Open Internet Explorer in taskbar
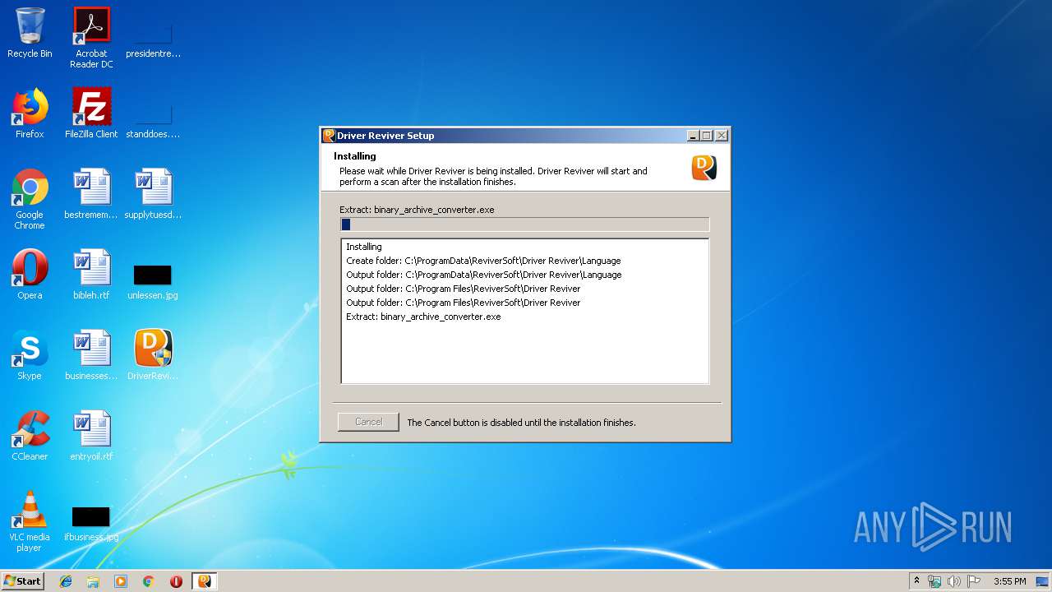This screenshot has width=1052, height=592. (x=66, y=581)
